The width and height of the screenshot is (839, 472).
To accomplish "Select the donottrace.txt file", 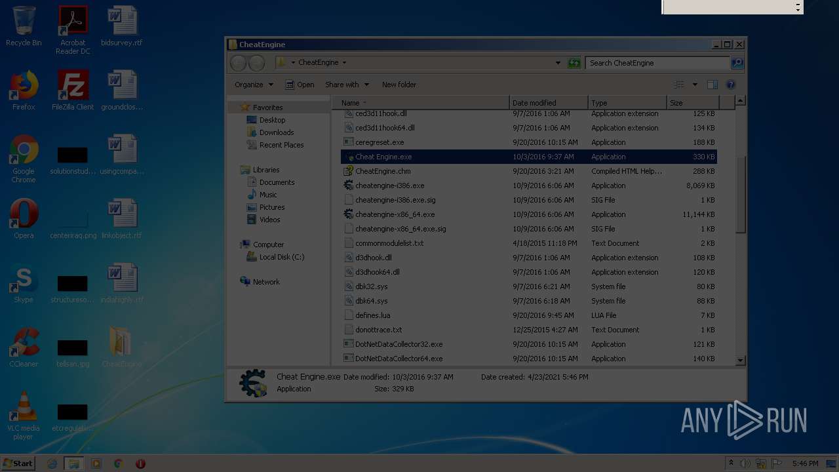I will click(x=373, y=330).
